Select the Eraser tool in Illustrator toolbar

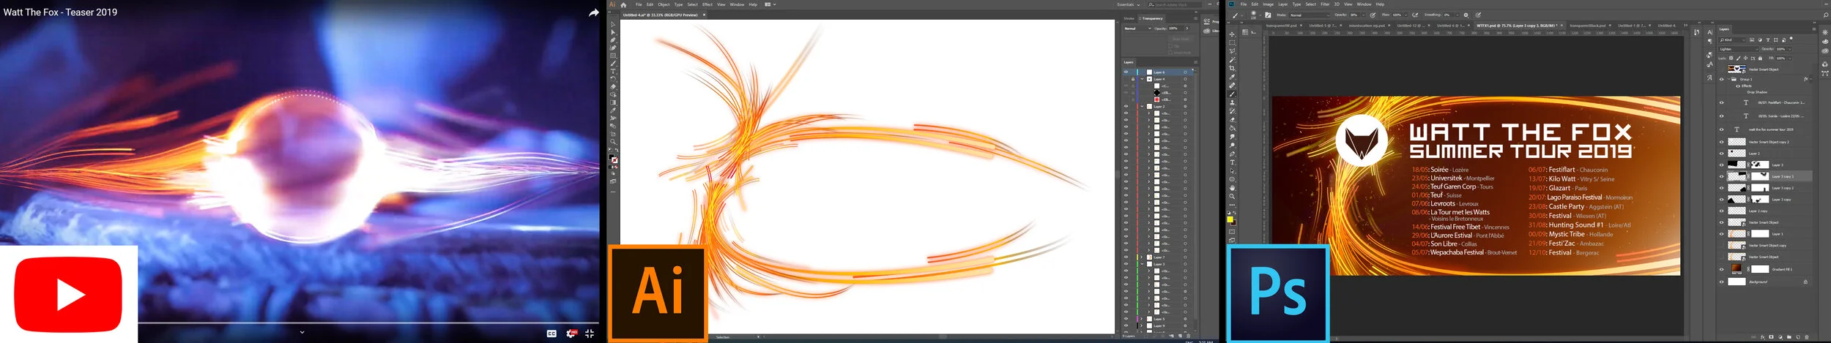(613, 86)
